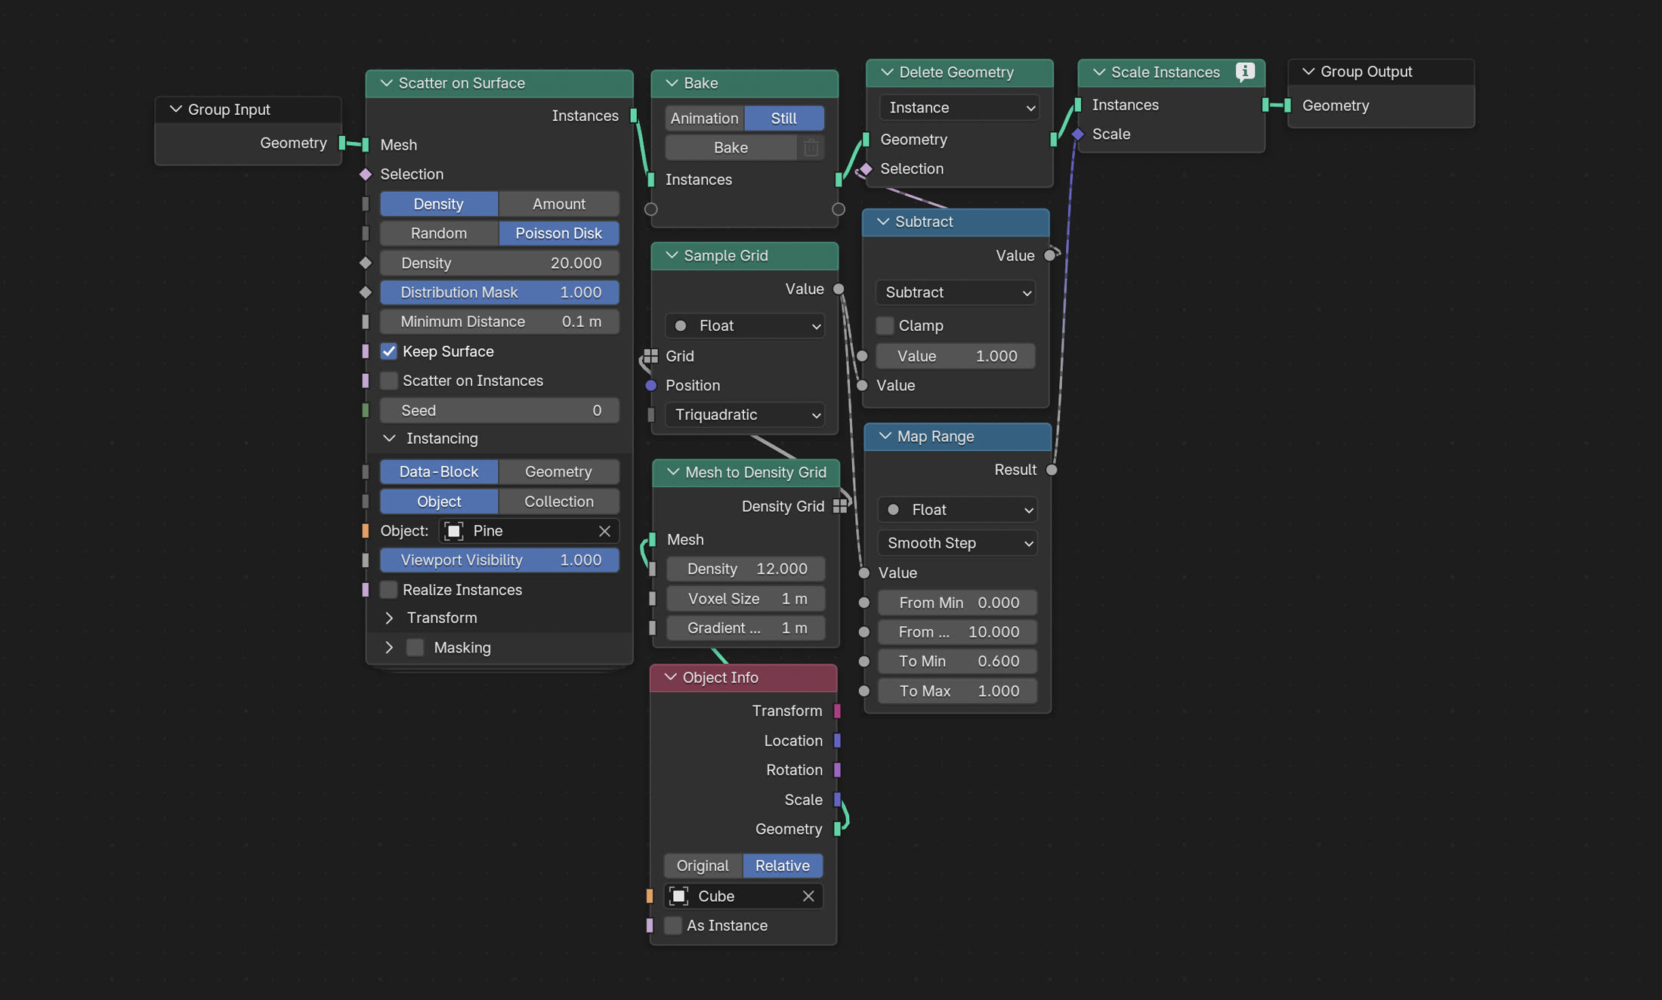This screenshot has width=1662, height=1000.
Task: Select the Collection instancing option
Action: (558, 502)
